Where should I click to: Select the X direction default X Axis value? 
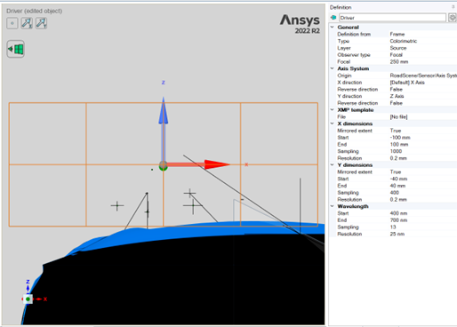point(407,83)
